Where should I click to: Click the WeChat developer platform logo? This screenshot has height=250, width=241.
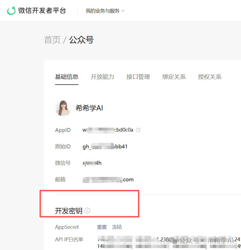(11, 11)
